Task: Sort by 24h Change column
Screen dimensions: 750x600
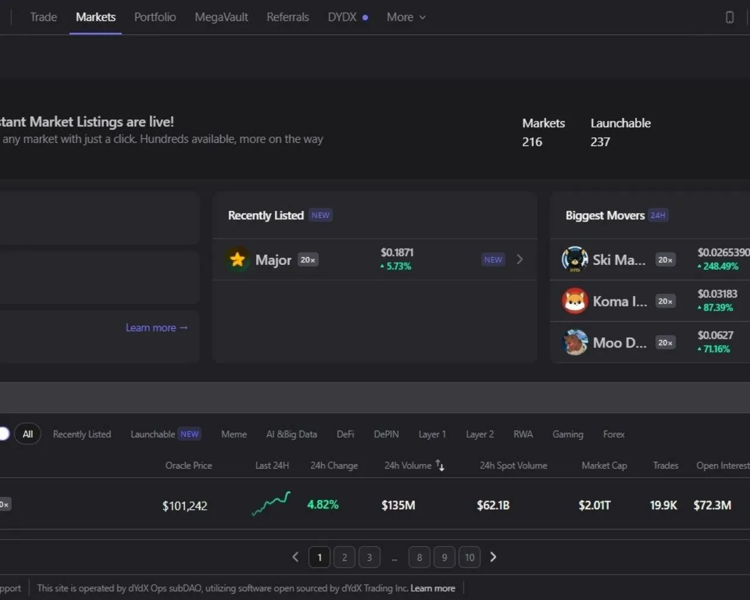Action: coord(334,465)
